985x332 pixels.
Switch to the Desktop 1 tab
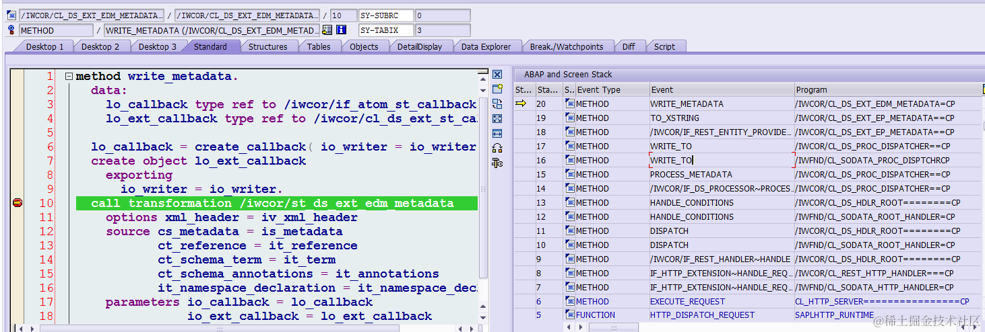[44, 46]
